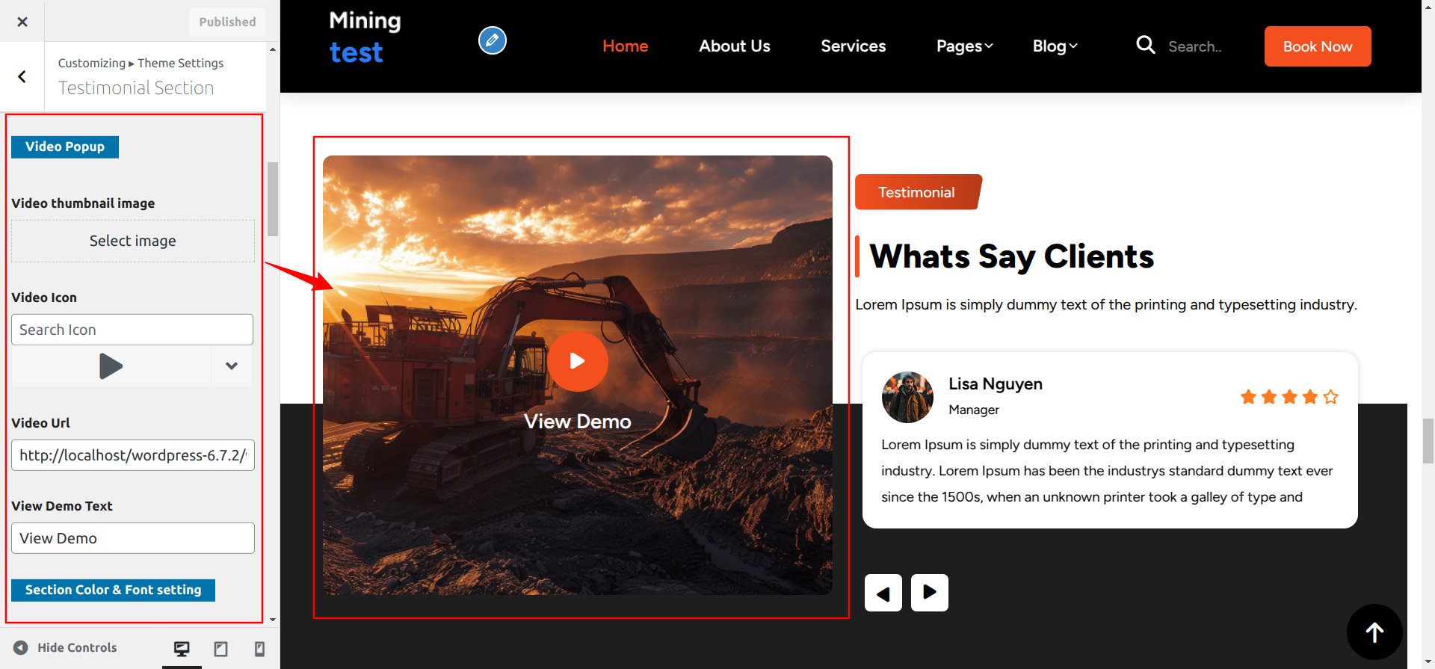This screenshot has height=669, width=1435.
Task: Go back using the left chevron arrow
Action: 22,76
